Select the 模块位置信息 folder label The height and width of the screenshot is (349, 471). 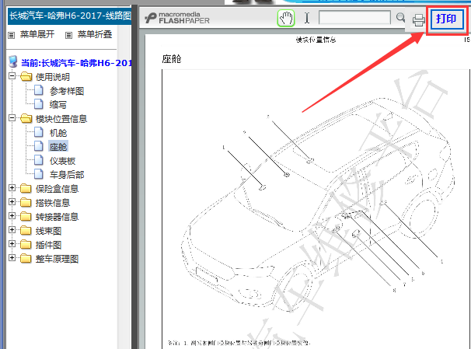click(x=61, y=119)
